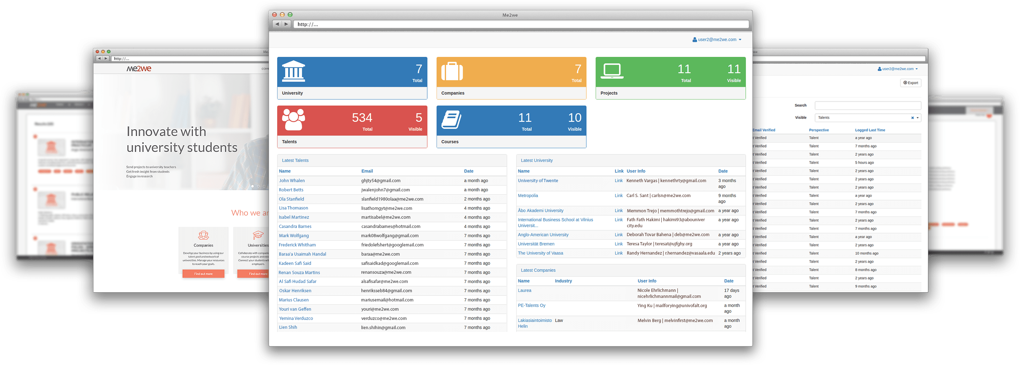Image resolution: width=1020 pixels, height=365 pixels.
Task: Open Metropolia university entry
Action: pyautogui.click(x=528, y=196)
